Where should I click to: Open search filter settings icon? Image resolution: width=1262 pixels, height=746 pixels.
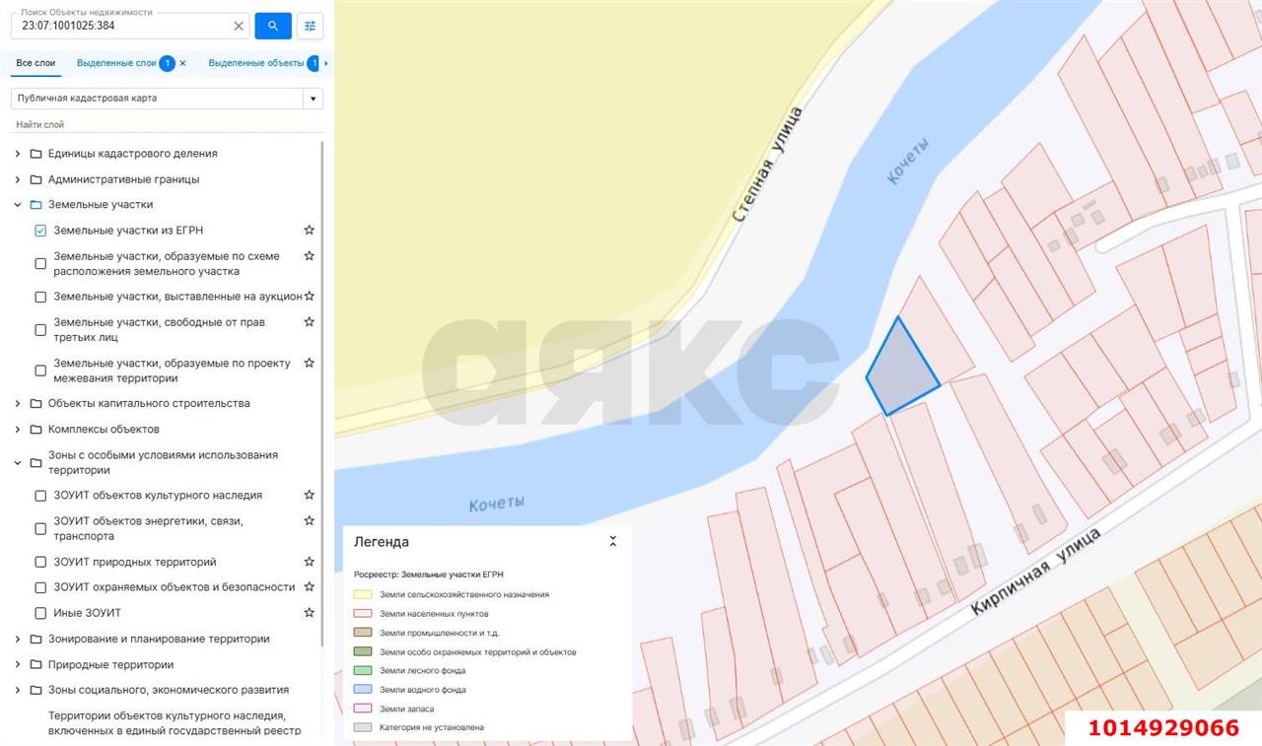pos(310,26)
